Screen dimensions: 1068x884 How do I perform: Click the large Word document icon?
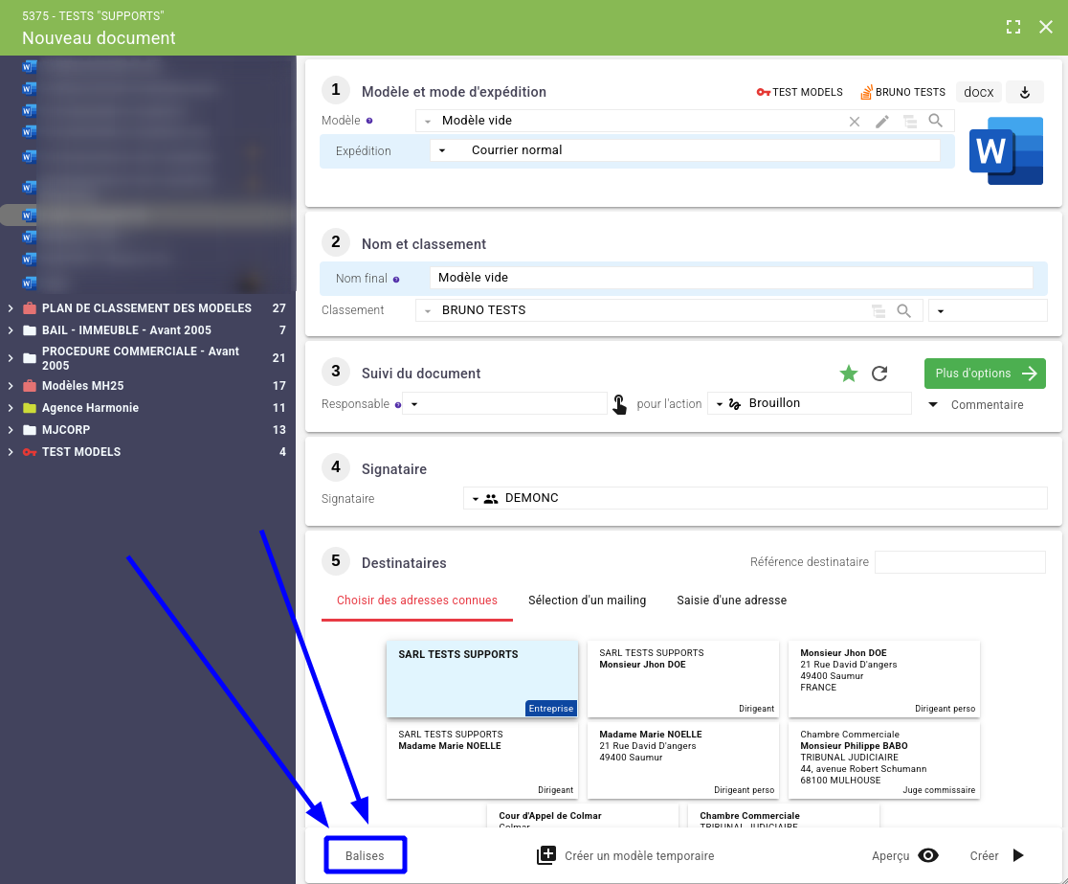(x=1006, y=150)
